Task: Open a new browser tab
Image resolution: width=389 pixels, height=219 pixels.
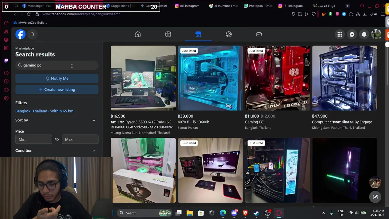Action: click(347, 6)
